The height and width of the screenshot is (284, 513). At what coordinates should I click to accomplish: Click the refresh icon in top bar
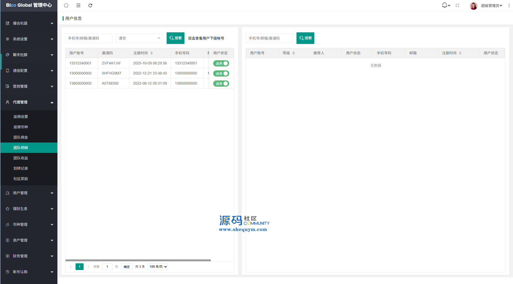point(90,5)
